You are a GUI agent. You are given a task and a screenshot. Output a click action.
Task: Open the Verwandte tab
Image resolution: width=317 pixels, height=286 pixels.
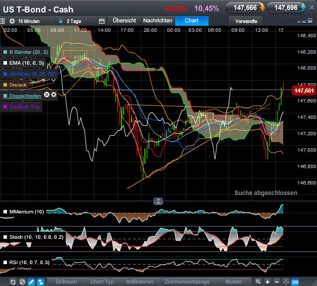coord(246,21)
